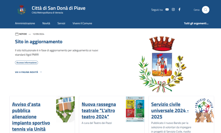
Task: Click the date 12/09/2024
Action: point(38,34)
